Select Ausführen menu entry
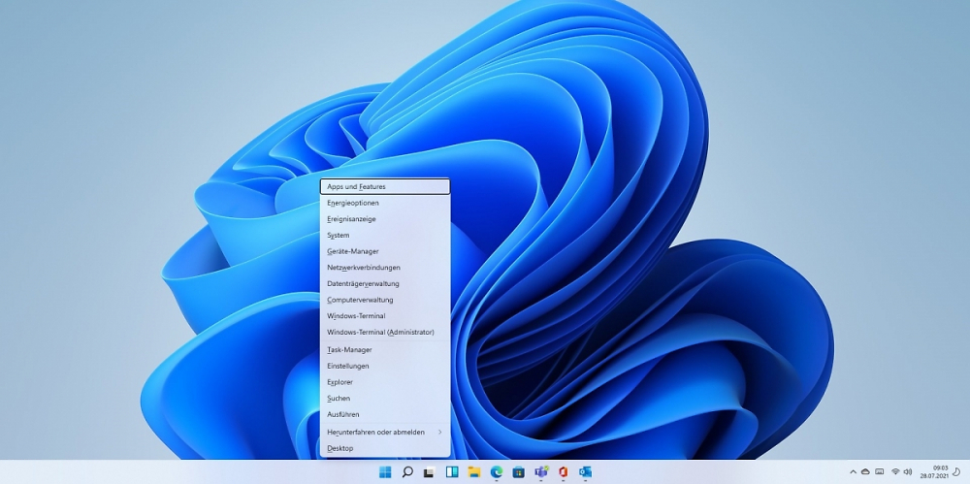Viewport: 970px width, 484px height. pyautogui.click(x=385, y=414)
